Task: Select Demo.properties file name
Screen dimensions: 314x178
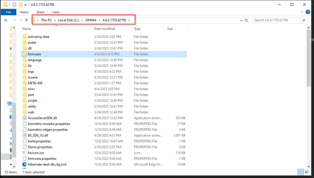Action: pos(40,147)
